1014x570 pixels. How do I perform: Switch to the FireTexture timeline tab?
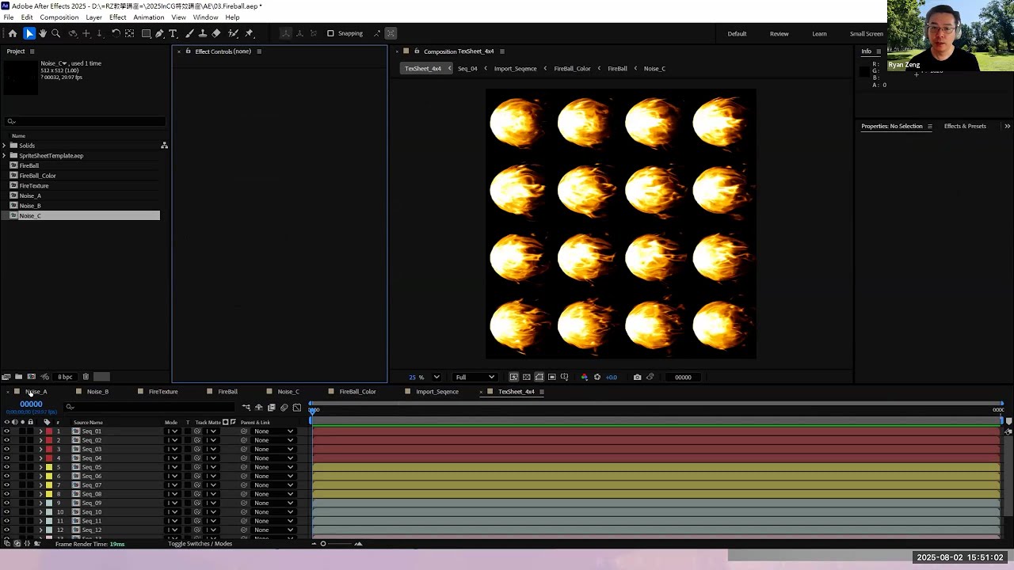pos(163,392)
